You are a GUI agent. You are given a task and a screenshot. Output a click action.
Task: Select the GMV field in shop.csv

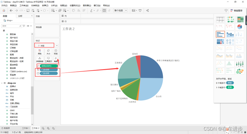(x=12, y=110)
